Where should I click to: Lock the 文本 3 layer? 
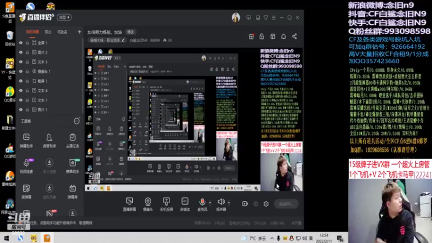(27, 62)
